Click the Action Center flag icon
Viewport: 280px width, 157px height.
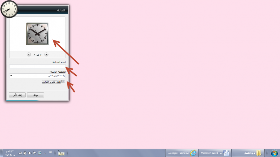[x=35, y=153]
